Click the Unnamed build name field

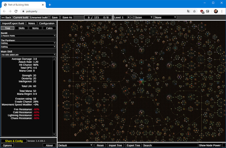39,17
